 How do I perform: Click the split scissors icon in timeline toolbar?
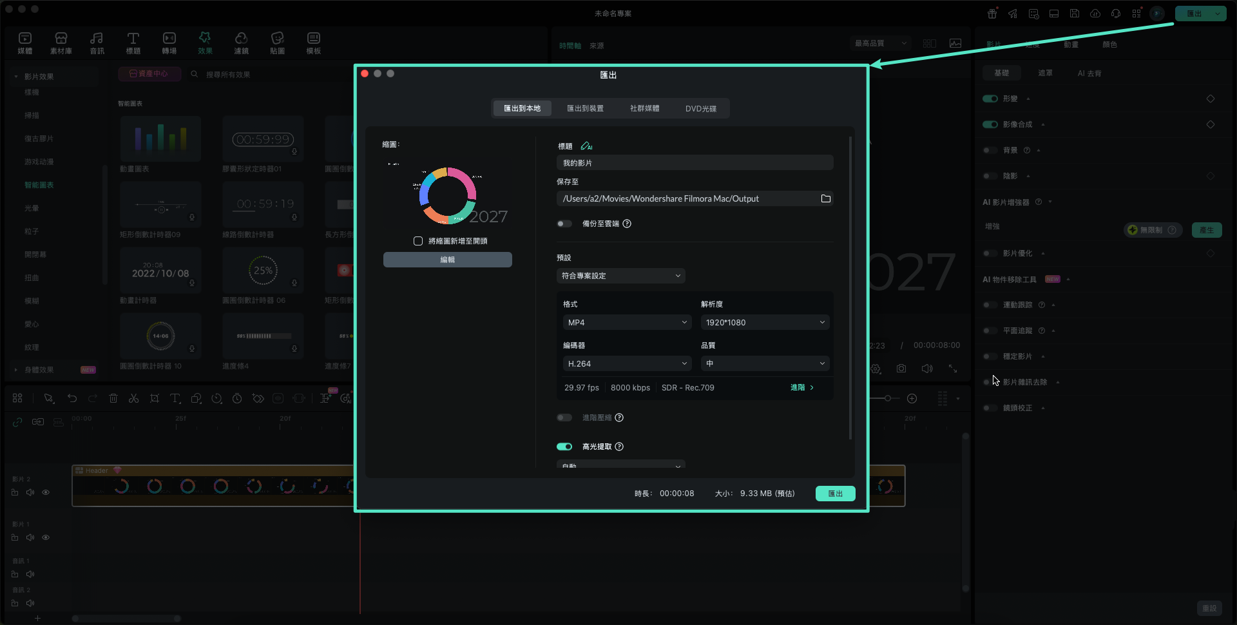pyautogui.click(x=133, y=398)
